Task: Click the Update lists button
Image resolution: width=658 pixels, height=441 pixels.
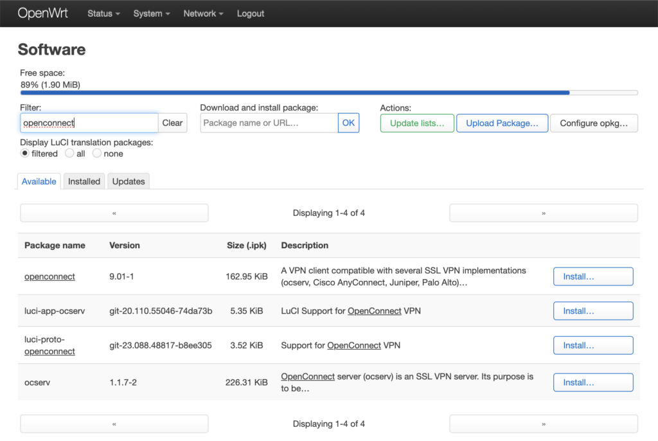Action: click(417, 123)
